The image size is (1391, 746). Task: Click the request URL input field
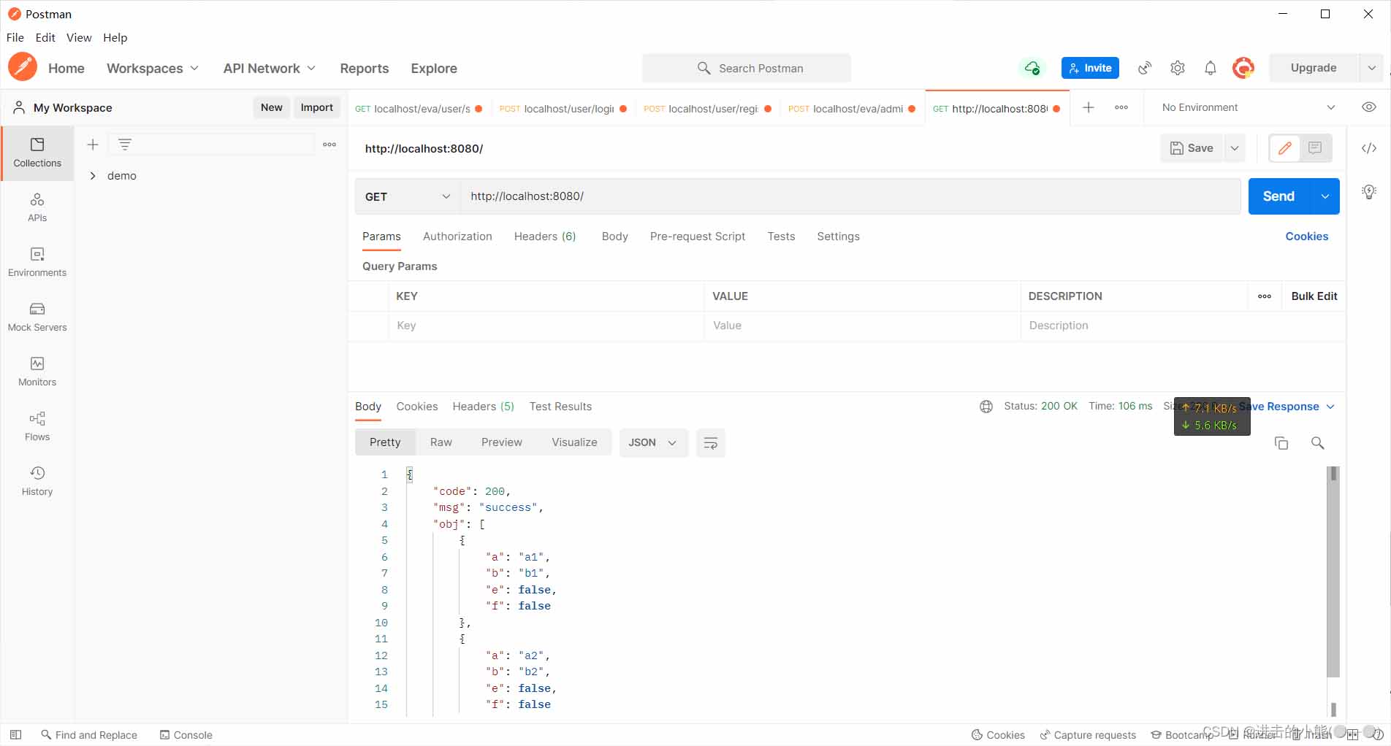(x=847, y=196)
